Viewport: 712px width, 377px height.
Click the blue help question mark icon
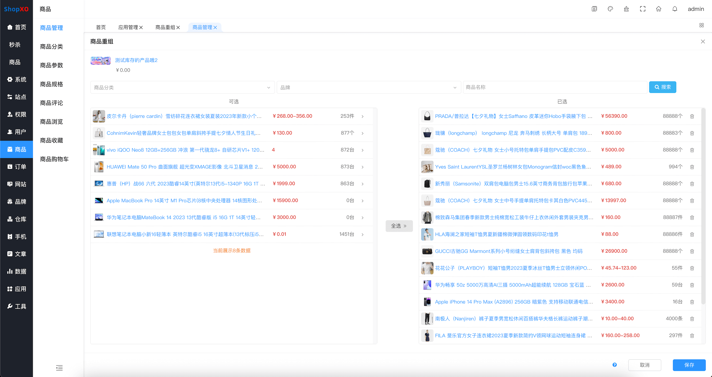pos(615,365)
